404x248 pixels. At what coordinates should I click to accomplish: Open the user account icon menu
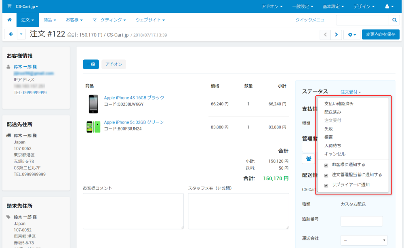[x=389, y=6]
